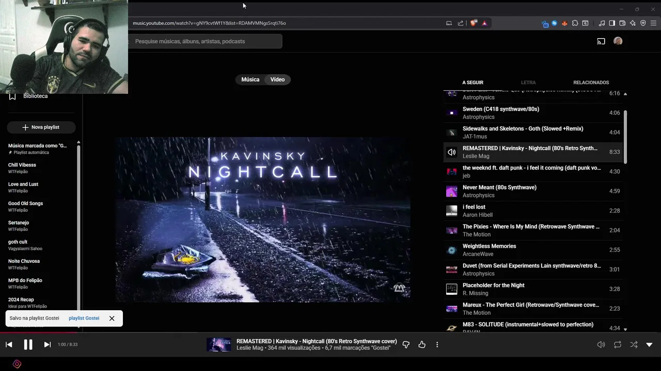Create a Nova playlist
The height and width of the screenshot is (371, 661).
[x=41, y=127]
